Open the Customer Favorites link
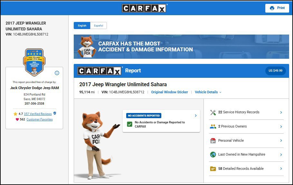The height and width of the screenshot is (185, 293). (x=39, y=119)
